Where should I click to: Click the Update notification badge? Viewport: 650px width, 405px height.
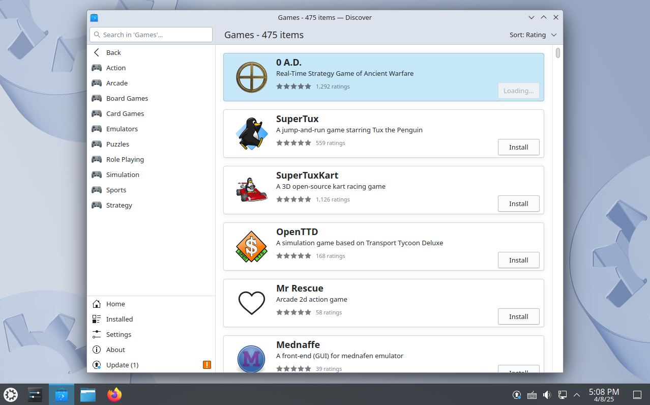coord(206,365)
